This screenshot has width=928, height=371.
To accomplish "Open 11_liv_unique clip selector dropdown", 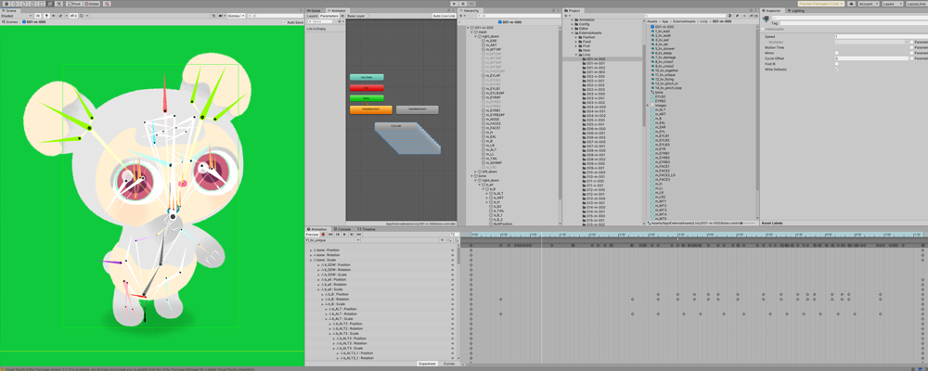I will 332,240.
